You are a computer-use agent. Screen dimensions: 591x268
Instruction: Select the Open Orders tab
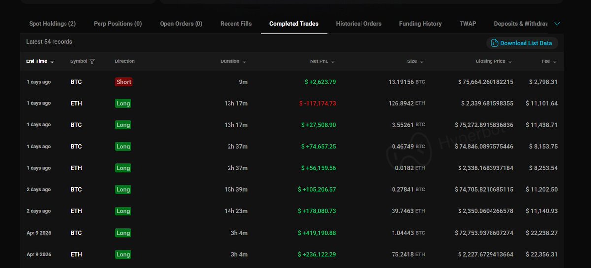[x=181, y=24]
